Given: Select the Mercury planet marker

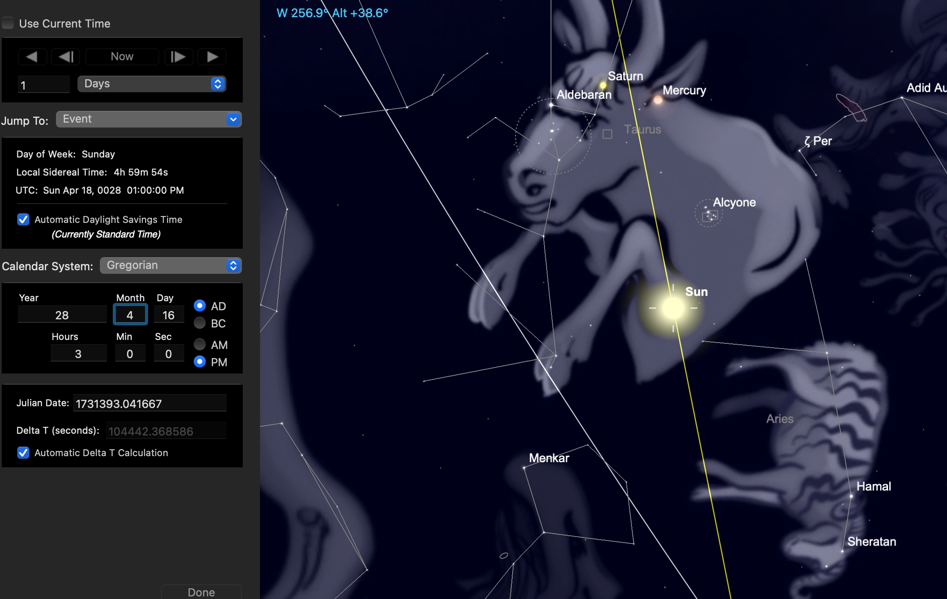Looking at the screenshot, I should (x=658, y=100).
